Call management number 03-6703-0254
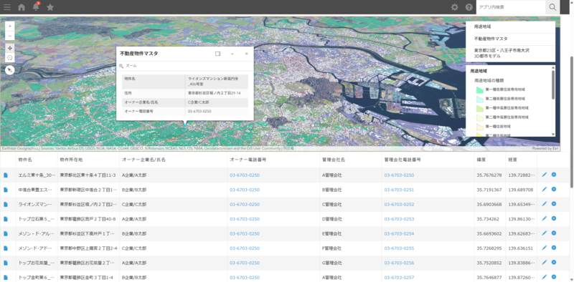The height and width of the screenshot is (282, 574). pos(399,234)
